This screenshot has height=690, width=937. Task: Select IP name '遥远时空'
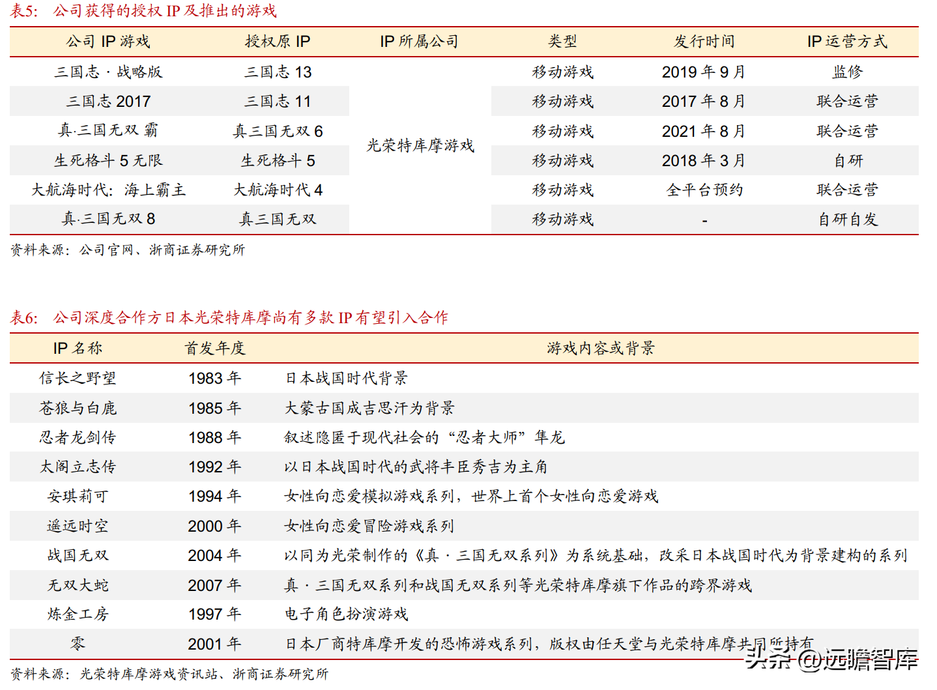[x=78, y=526]
